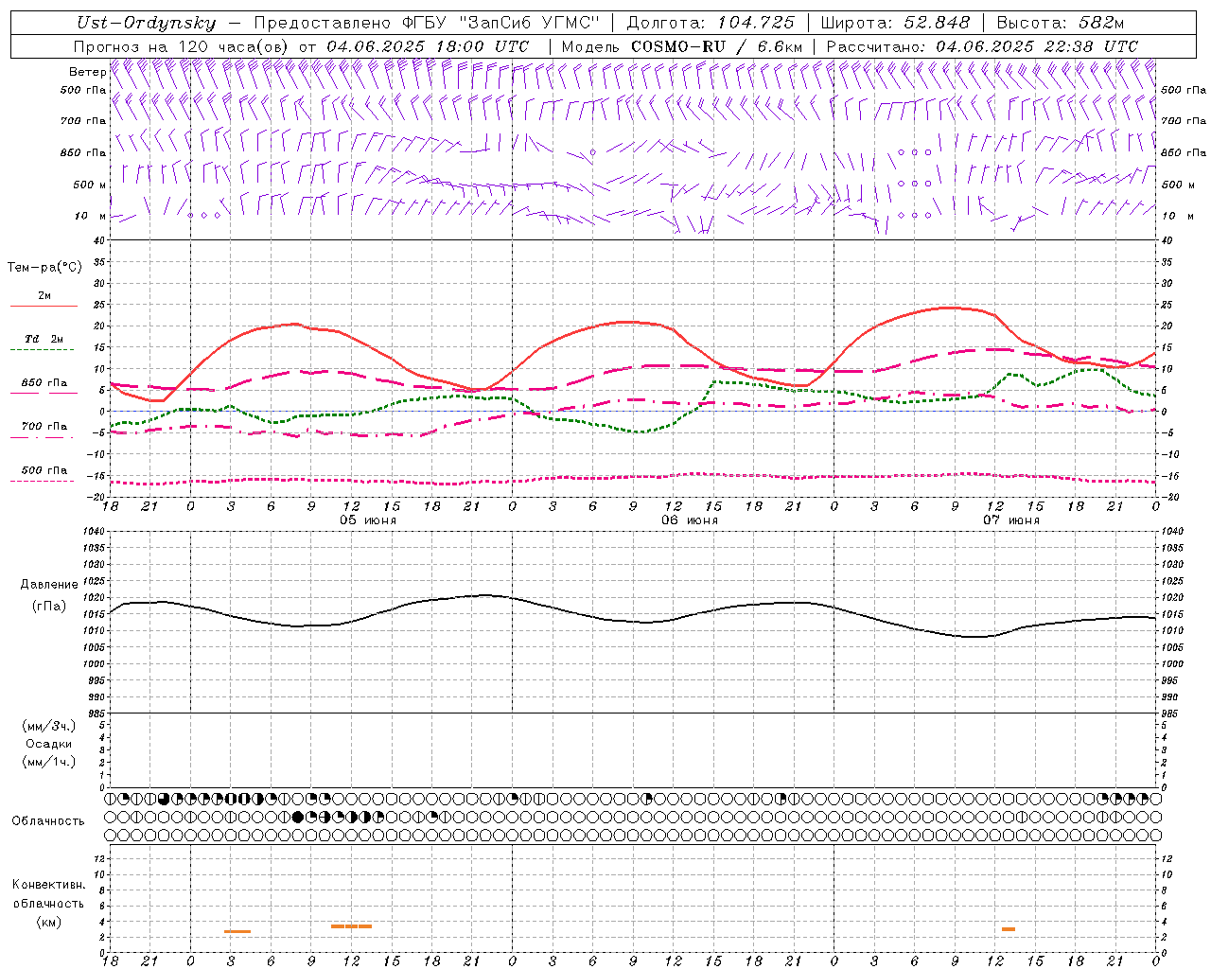Click the orange convective bar at 12h on 05 июня
Screen dimensions: 1211x969
point(351,926)
